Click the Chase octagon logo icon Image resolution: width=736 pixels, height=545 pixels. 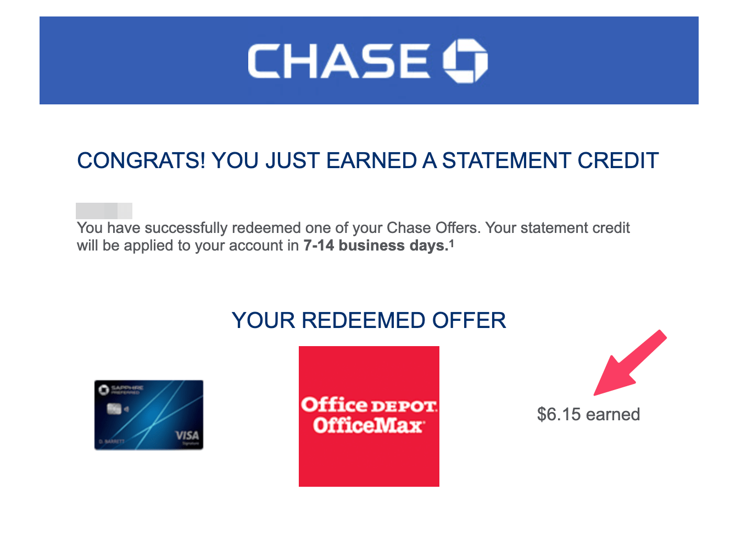point(465,61)
